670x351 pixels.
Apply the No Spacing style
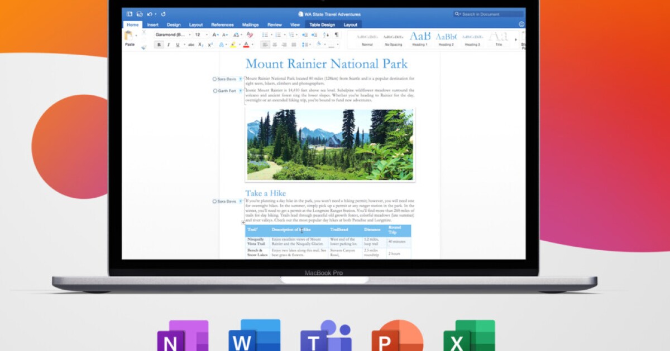[393, 39]
